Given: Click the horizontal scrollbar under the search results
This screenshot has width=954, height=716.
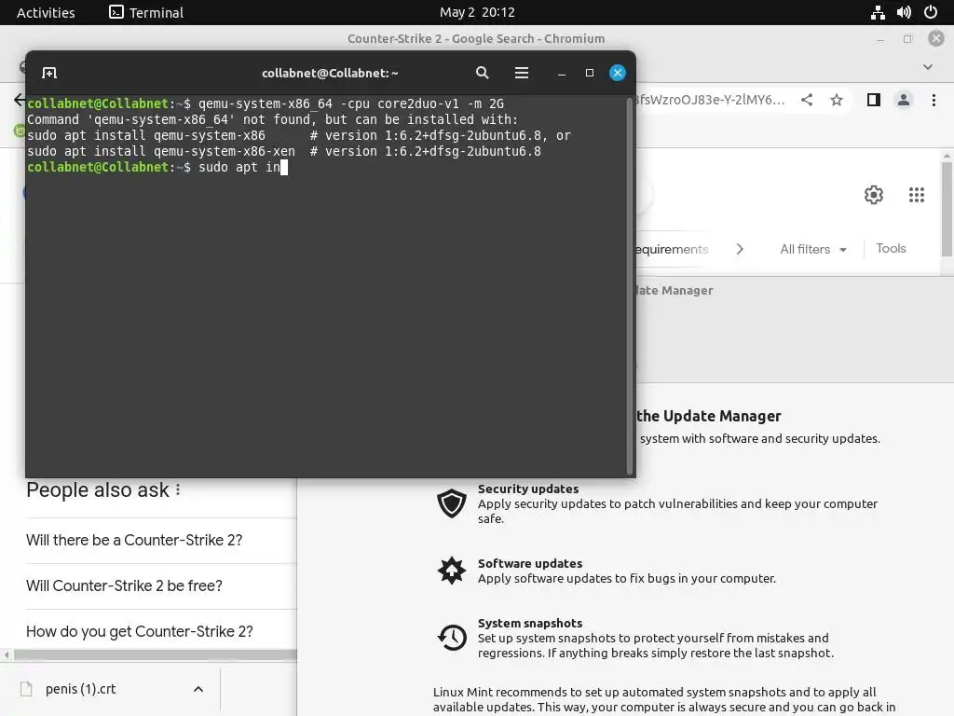Looking at the screenshot, I should click(x=156, y=655).
